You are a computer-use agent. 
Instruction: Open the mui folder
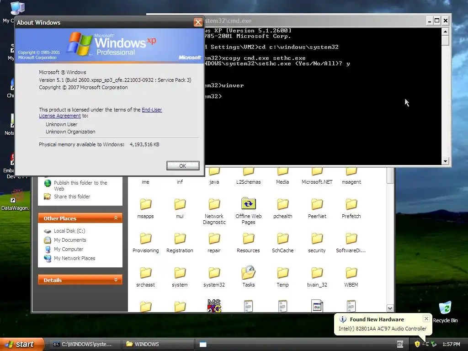tap(180, 208)
